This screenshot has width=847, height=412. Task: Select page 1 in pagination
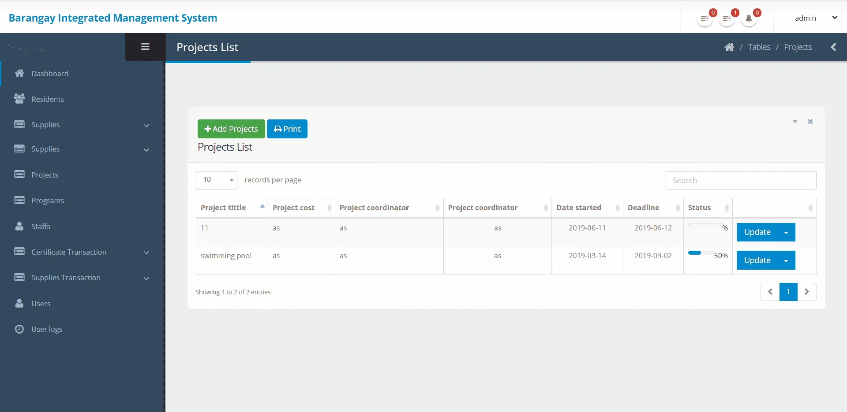pyautogui.click(x=788, y=292)
